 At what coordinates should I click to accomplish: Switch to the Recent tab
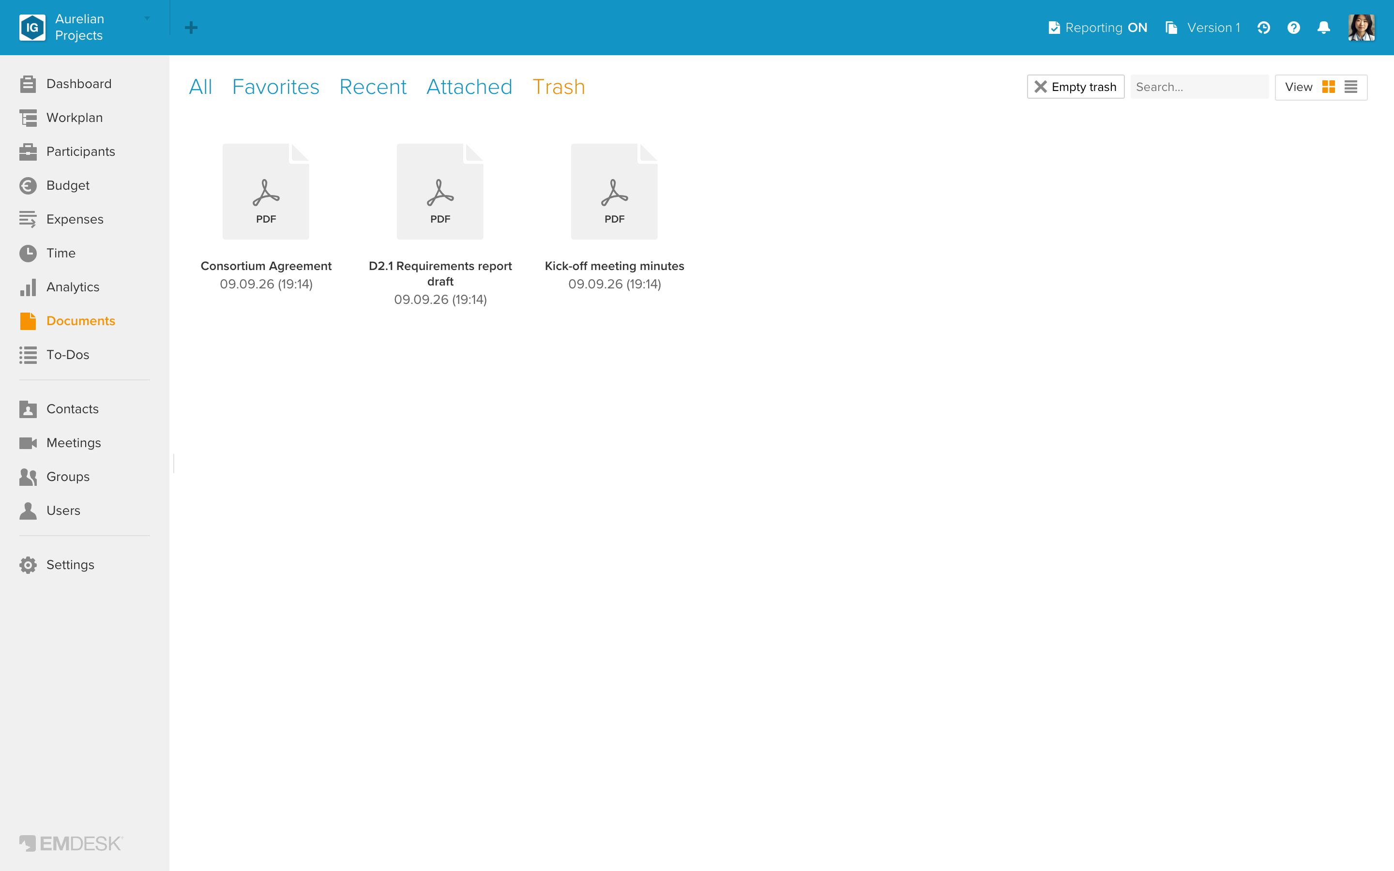373,87
